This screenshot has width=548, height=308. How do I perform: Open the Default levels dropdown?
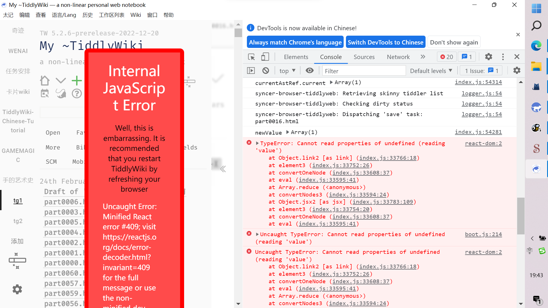431,71
